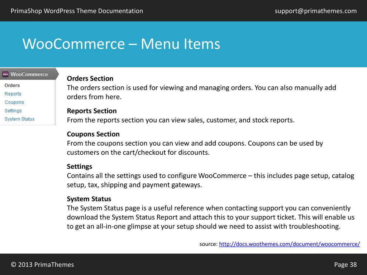This screenshot has width=367, height=275.
Task: Open the Reports submenu item
Action: pos(13,94)
